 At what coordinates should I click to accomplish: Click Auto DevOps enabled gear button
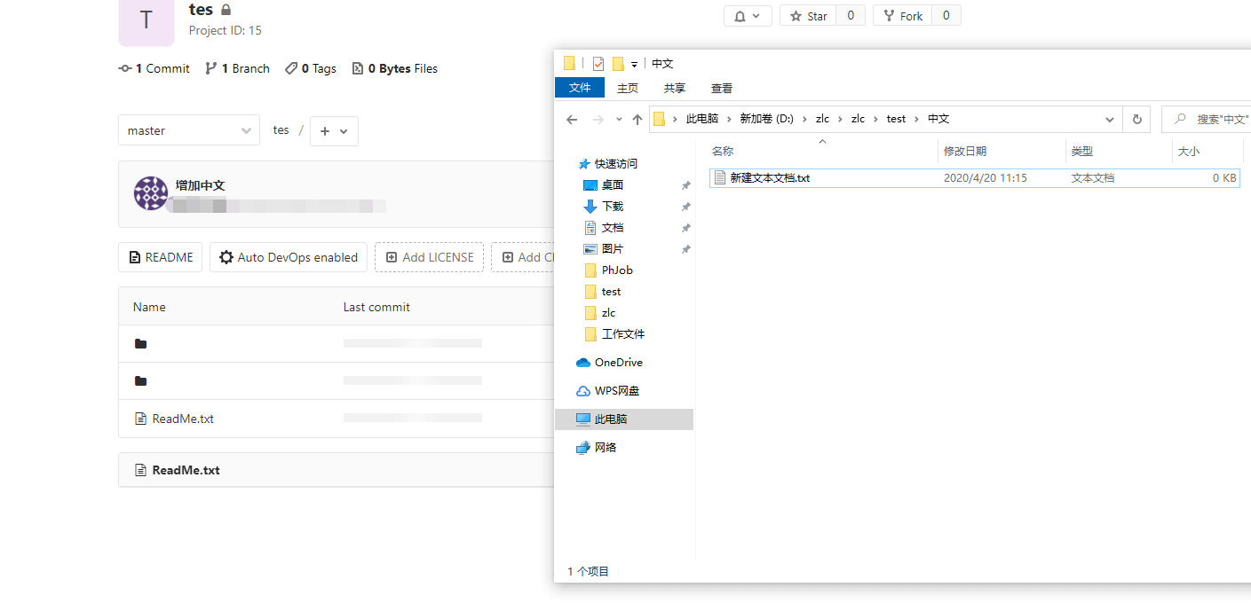(x=289, y=257)
